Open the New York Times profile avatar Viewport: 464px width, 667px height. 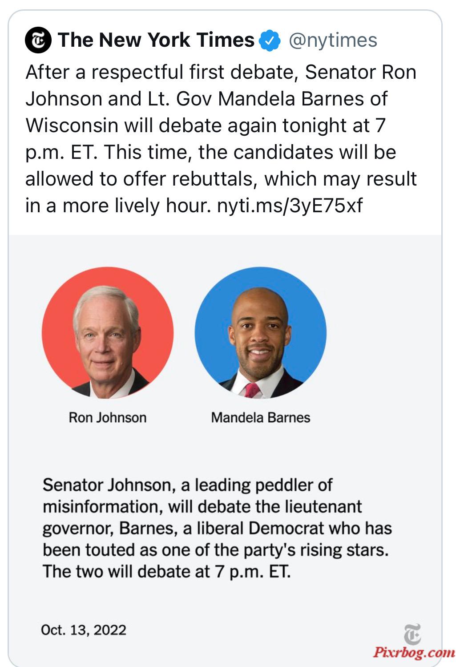pos(38,40)
